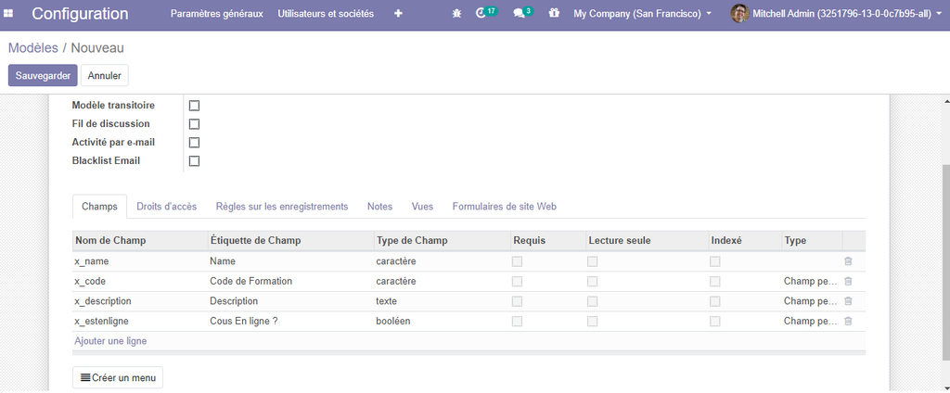Click the gift icon in top bar
The width and height of the screenshot is (950, 393).
pos(554,14)
